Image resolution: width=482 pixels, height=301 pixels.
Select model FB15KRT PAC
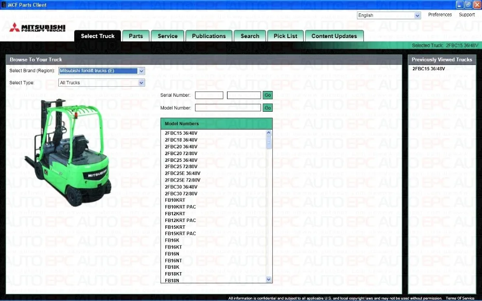pos(180,234)
